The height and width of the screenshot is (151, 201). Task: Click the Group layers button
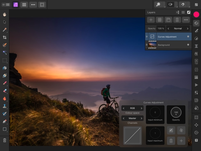(168, 20)
